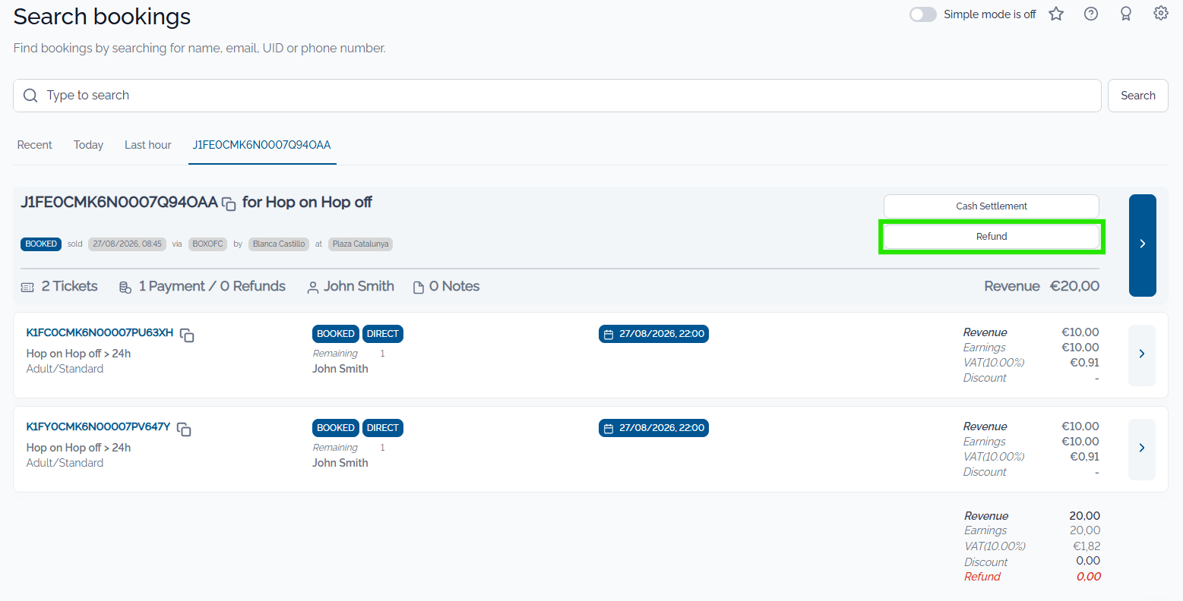Viewport: 1183px width, 601px height.
Task: Open the settings gear icon
Action: (1161, 14)
